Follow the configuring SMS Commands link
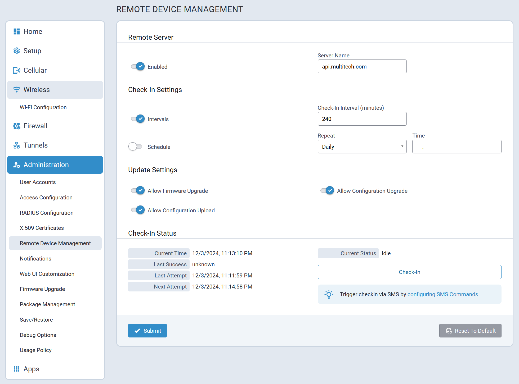The height and width of the screenshot is (384, 519). (442, 294)
